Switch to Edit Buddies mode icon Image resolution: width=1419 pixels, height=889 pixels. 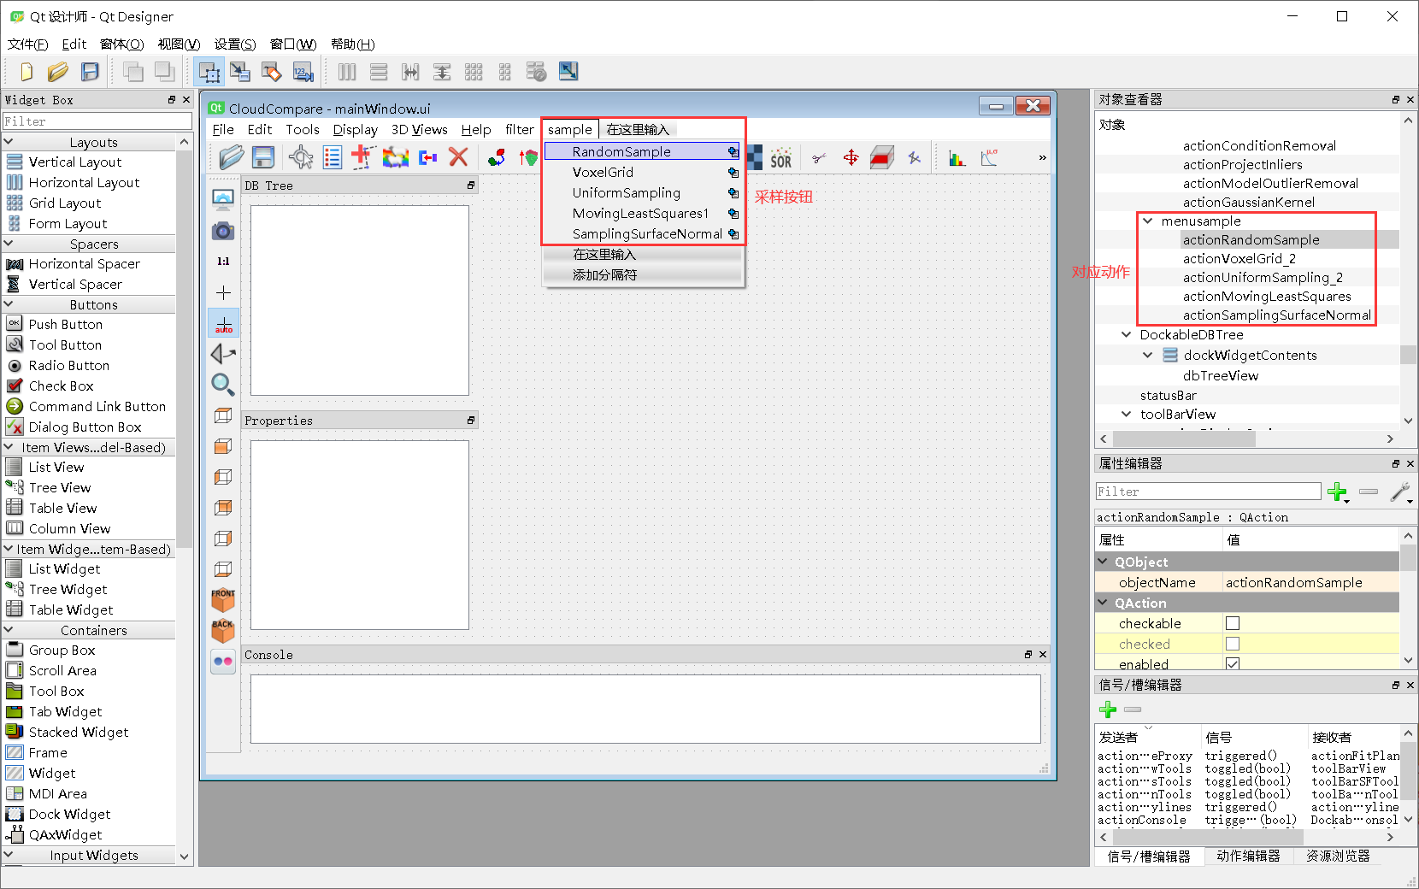pos(272,72)
